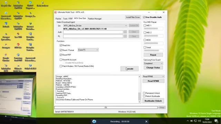The height and width of the screenshot is (124, 221).
Task: Open the DA file dropdown MTK_AllInOne_DA.bin
Action: (x=95, y=25)
